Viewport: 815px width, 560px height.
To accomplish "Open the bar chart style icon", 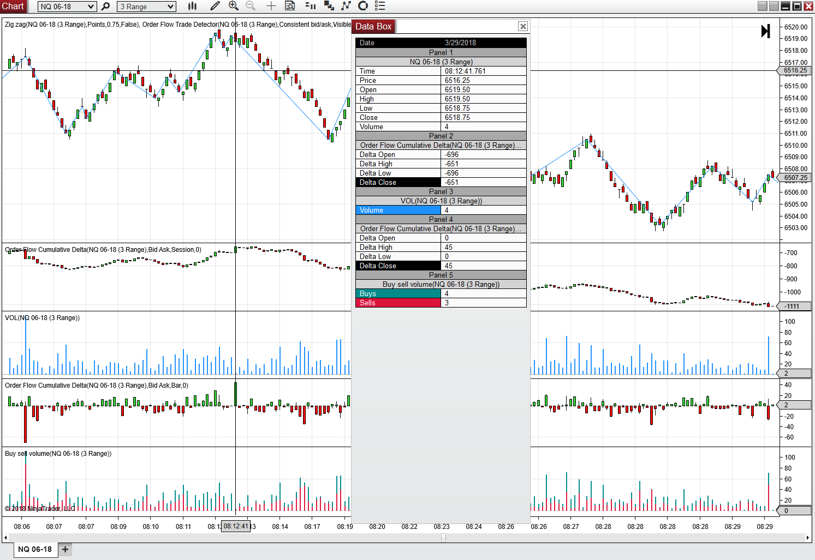I will (x=192, y=6).
